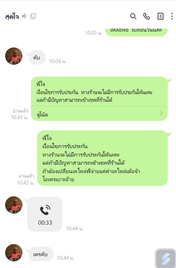The image size is (176, 268).
Task: Open profile photo beside เครคับ message
Action: coord(14,253)
